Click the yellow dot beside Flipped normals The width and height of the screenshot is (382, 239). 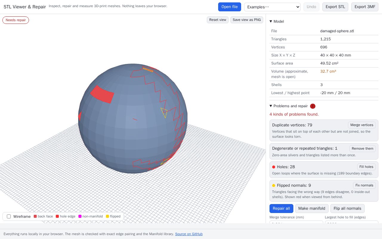click(x=274, y=186)
